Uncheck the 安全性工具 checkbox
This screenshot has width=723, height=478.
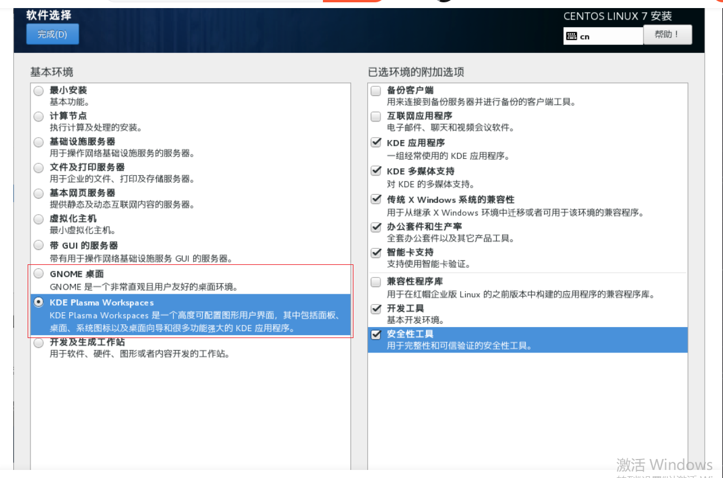pos(376,334)
